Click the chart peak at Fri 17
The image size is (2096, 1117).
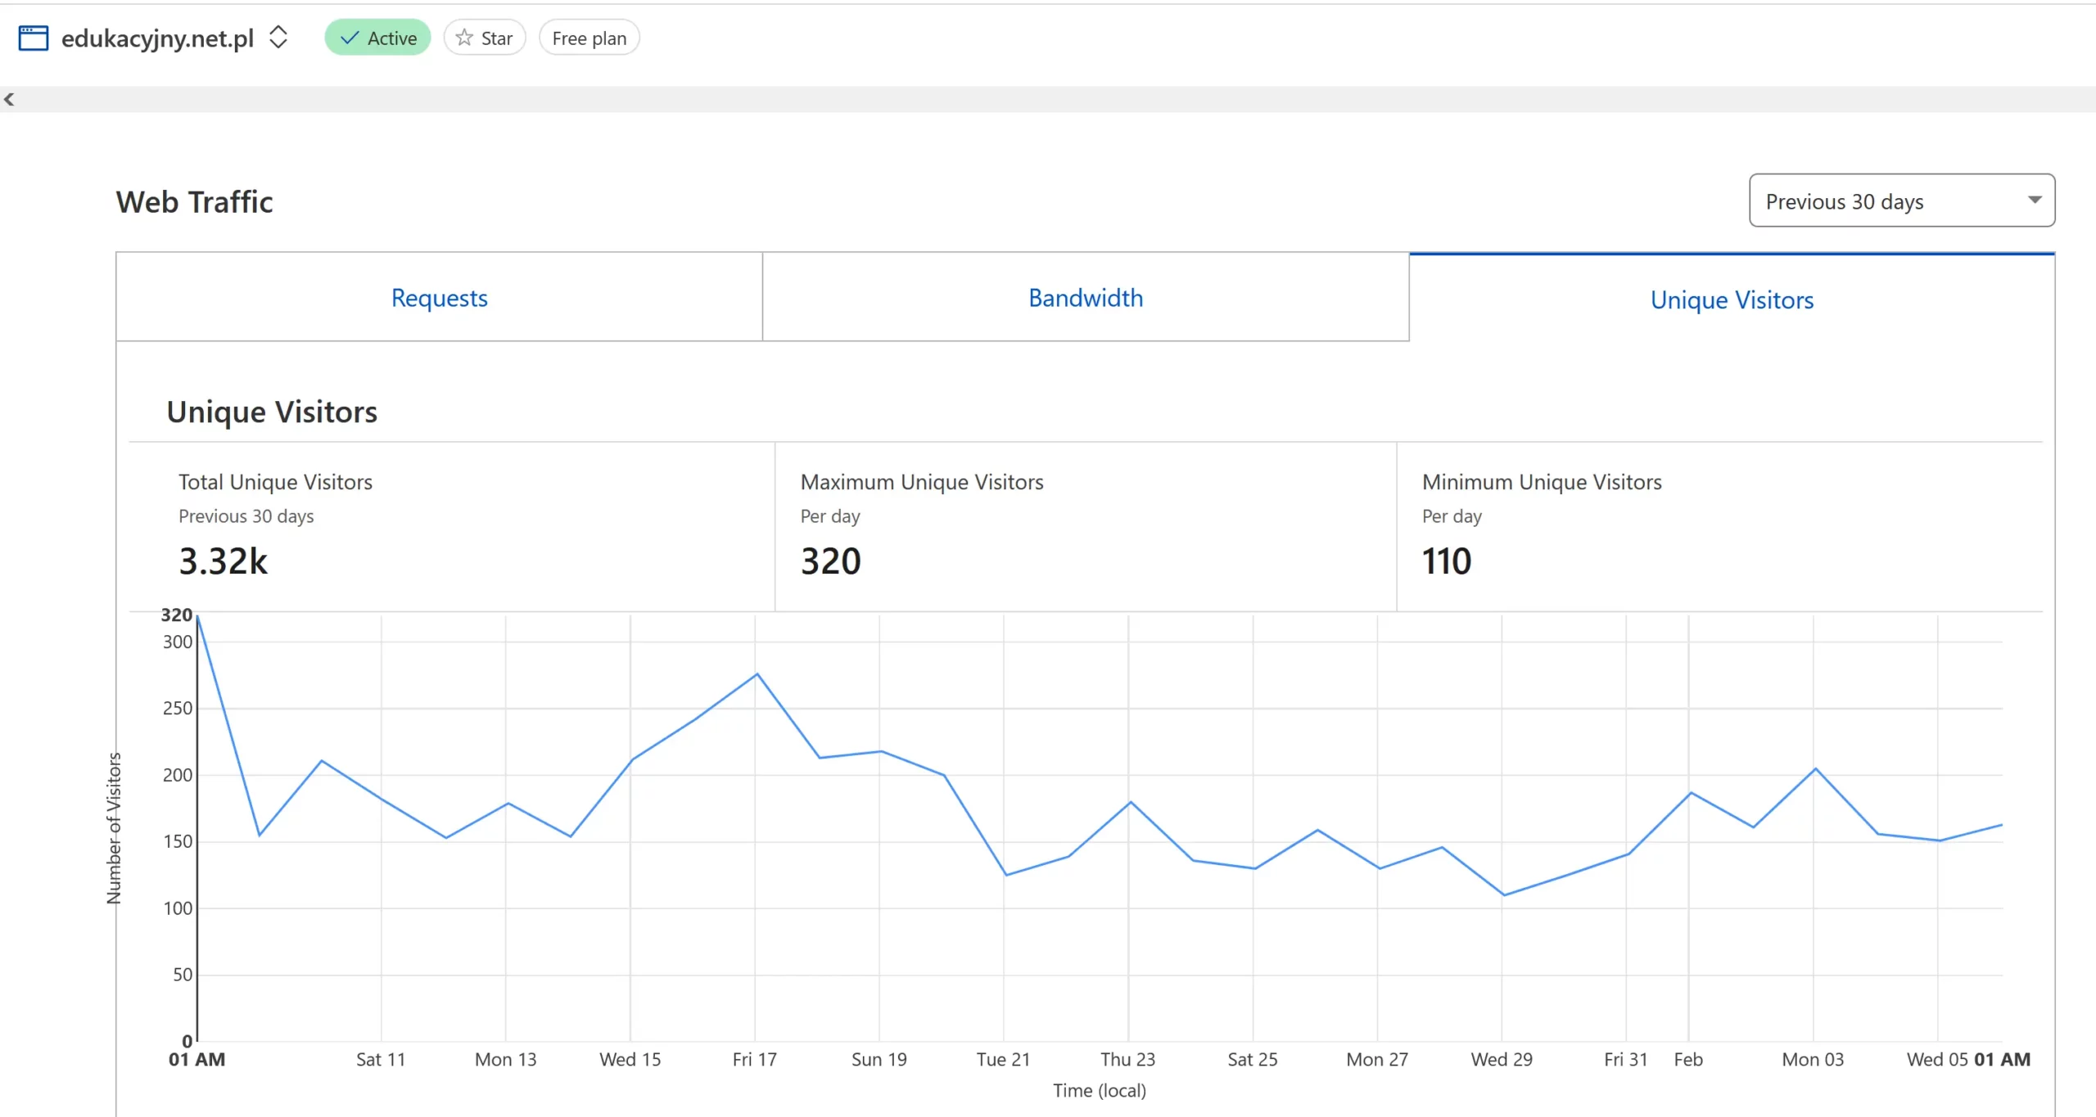(x=757, y=674)
